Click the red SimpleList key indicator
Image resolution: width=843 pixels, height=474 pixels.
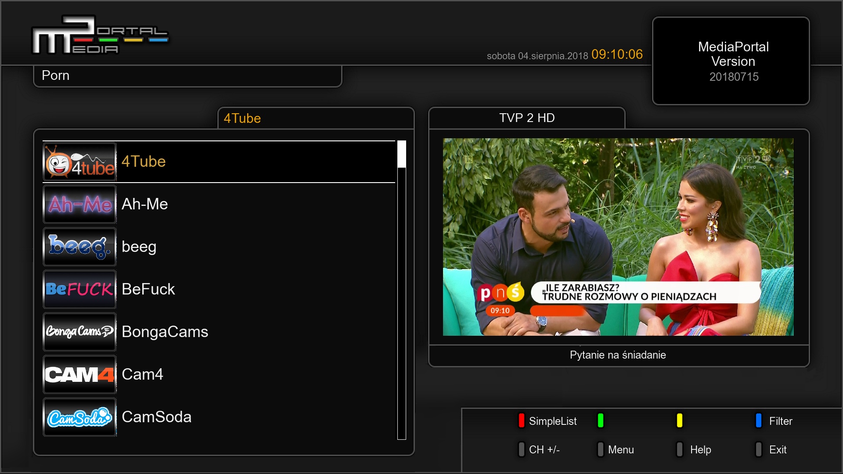pos(522,420)
